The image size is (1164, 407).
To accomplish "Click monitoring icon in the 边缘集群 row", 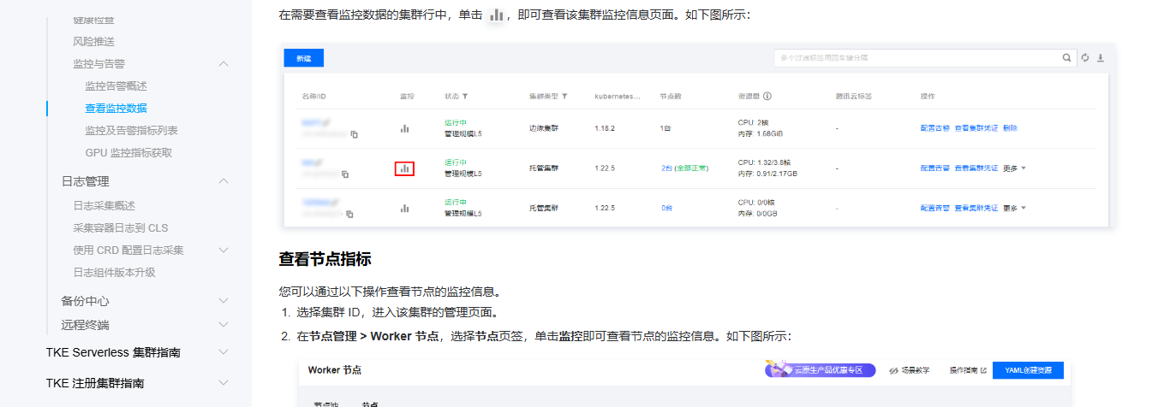I will point(404,128).
